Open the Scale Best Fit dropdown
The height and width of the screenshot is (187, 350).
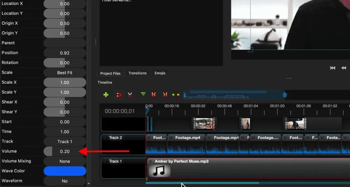click(65, 73)
